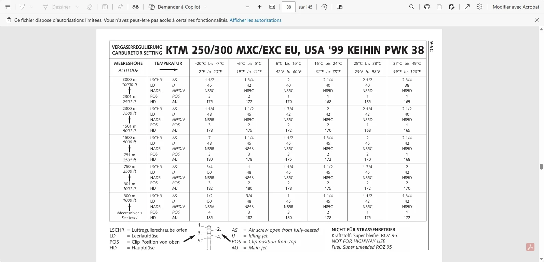The height and width of the screenshot is (262, 544).
Task: Select the highlight tool
Action: pyautogui.click(x=22, y=7)
